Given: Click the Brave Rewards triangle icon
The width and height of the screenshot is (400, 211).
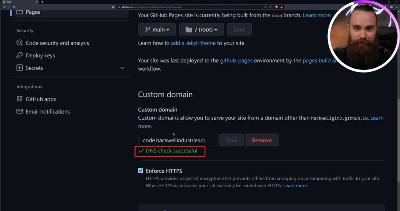Looking at the screenshot, I should click(282, 7).
